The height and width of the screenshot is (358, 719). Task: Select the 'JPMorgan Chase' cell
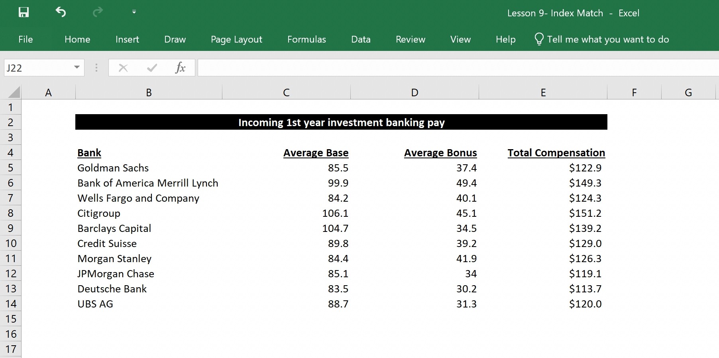(149, 274)
